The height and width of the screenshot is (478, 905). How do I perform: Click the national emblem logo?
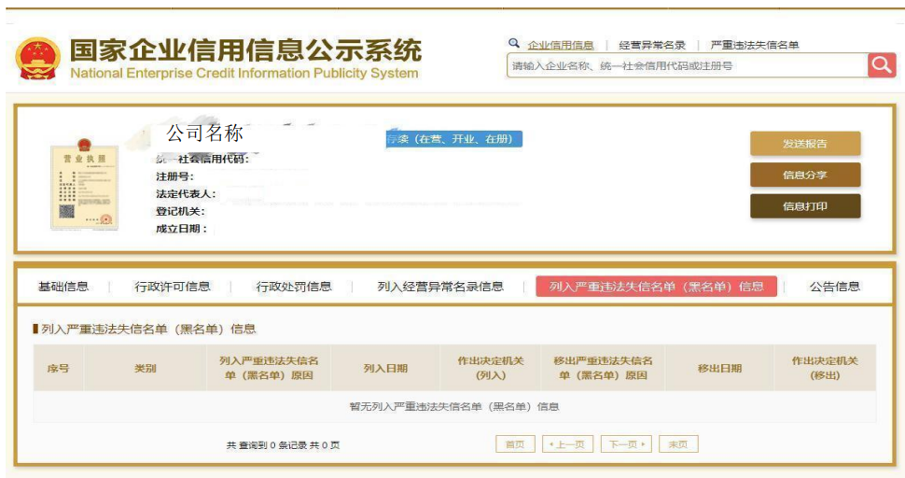pyautogui.click(x=37, y=58)
